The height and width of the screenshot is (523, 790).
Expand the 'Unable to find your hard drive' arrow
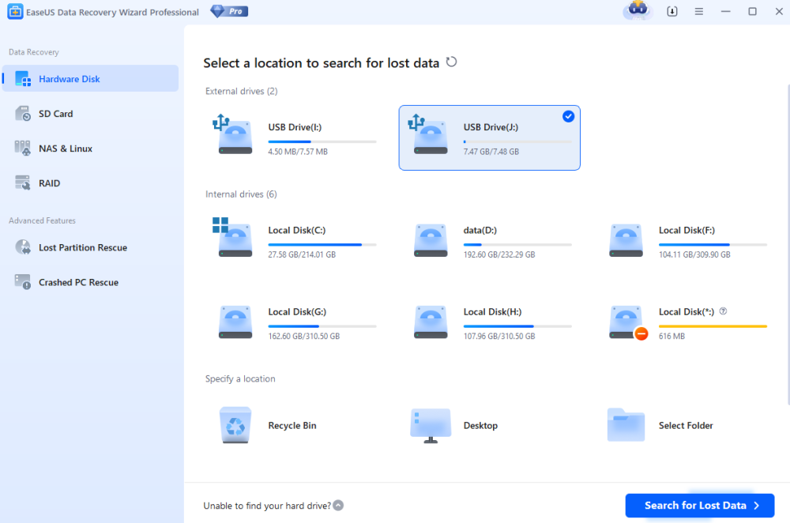click(338, 506)
